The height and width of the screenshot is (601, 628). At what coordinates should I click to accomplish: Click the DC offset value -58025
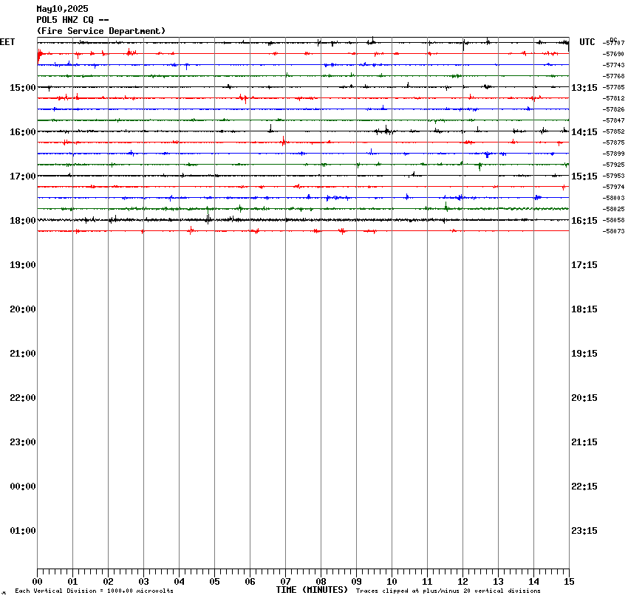coord(613,209)
